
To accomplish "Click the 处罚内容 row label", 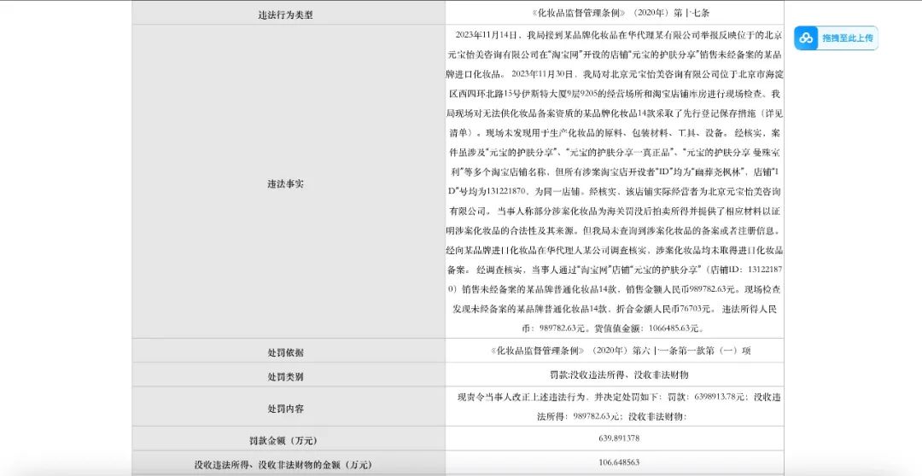I will click(285, 409).
